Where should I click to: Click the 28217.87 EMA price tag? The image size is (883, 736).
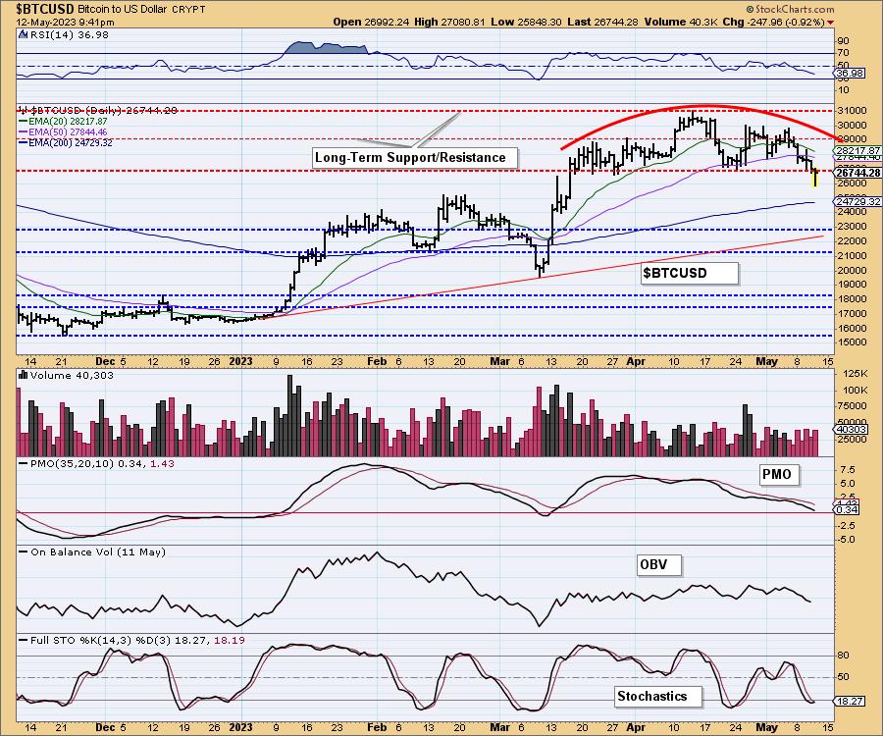click(857, 151)
